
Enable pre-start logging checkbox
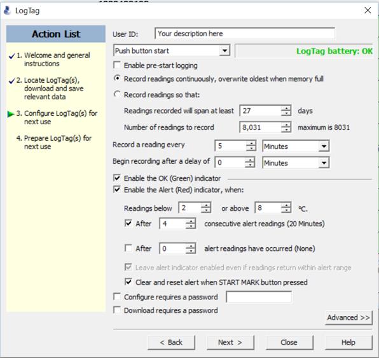(x=117, y=65)
